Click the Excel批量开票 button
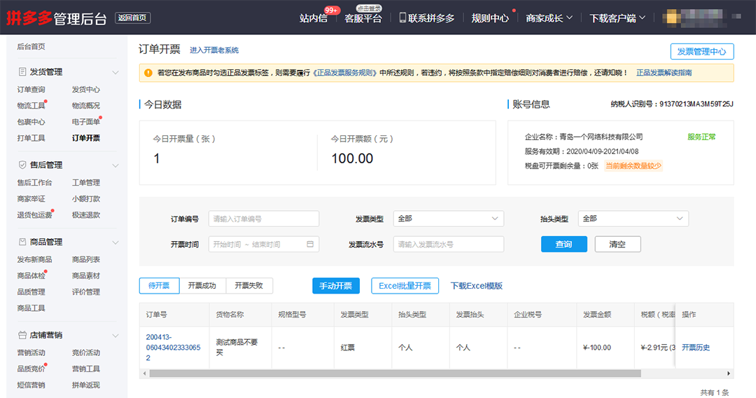The image size is (756, 398). point(405,286)
